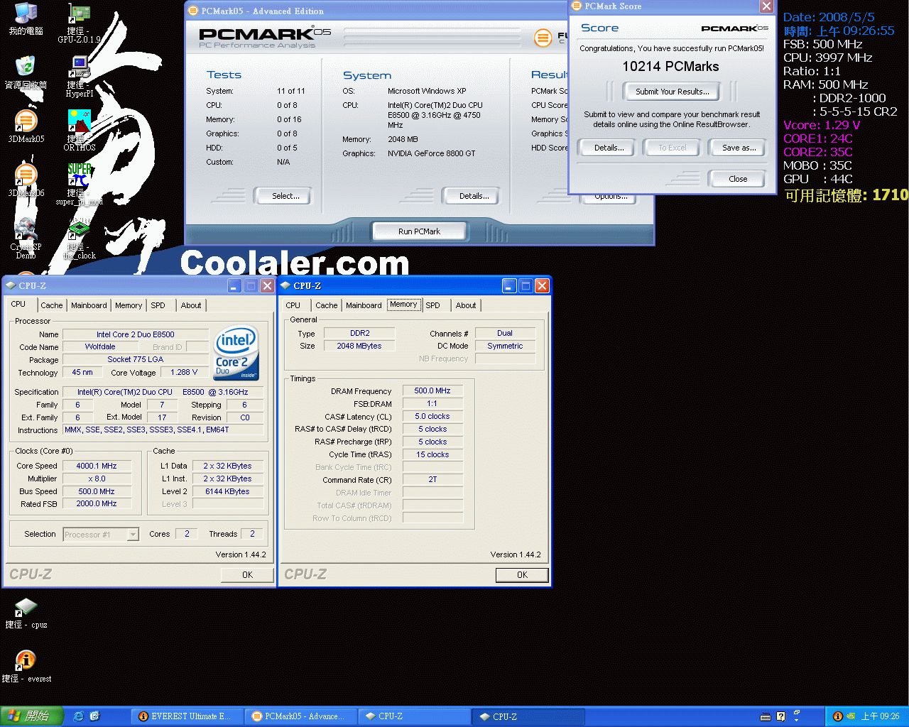This screenshot has height=727, width=909.
Task: Open the Cache tab in left CPU-Z
Action: tap(51, 305)
